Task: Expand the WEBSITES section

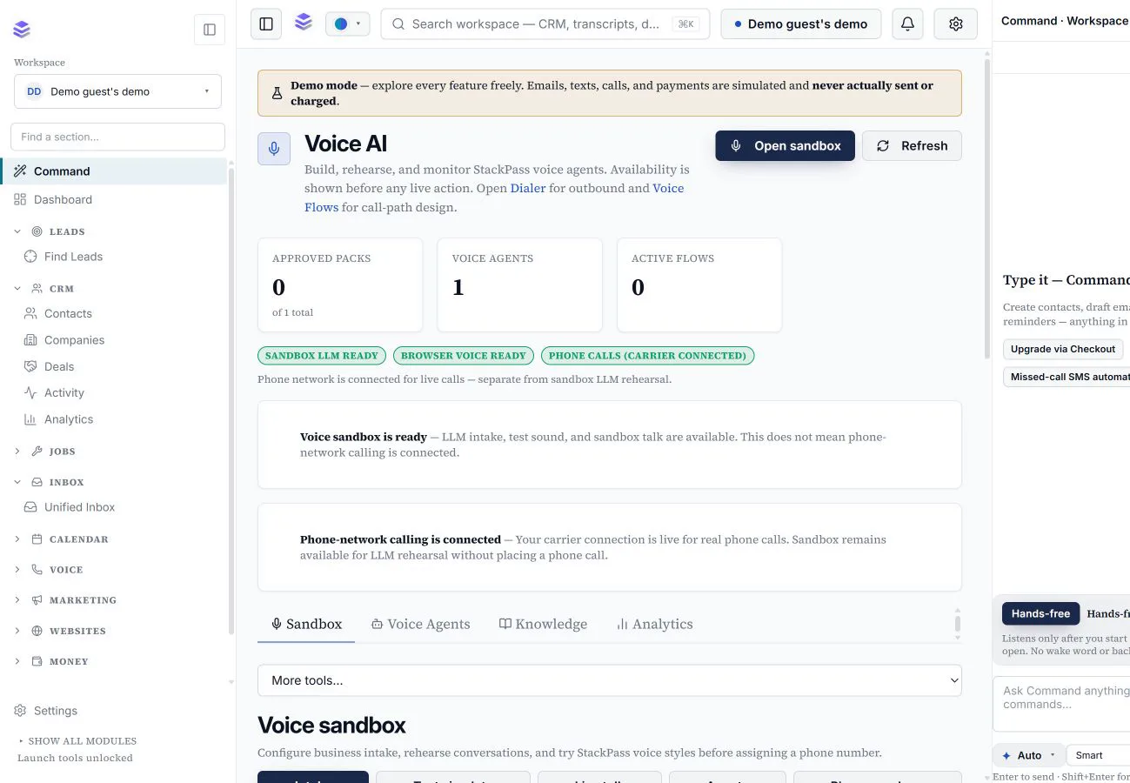Action: [17, 631]
